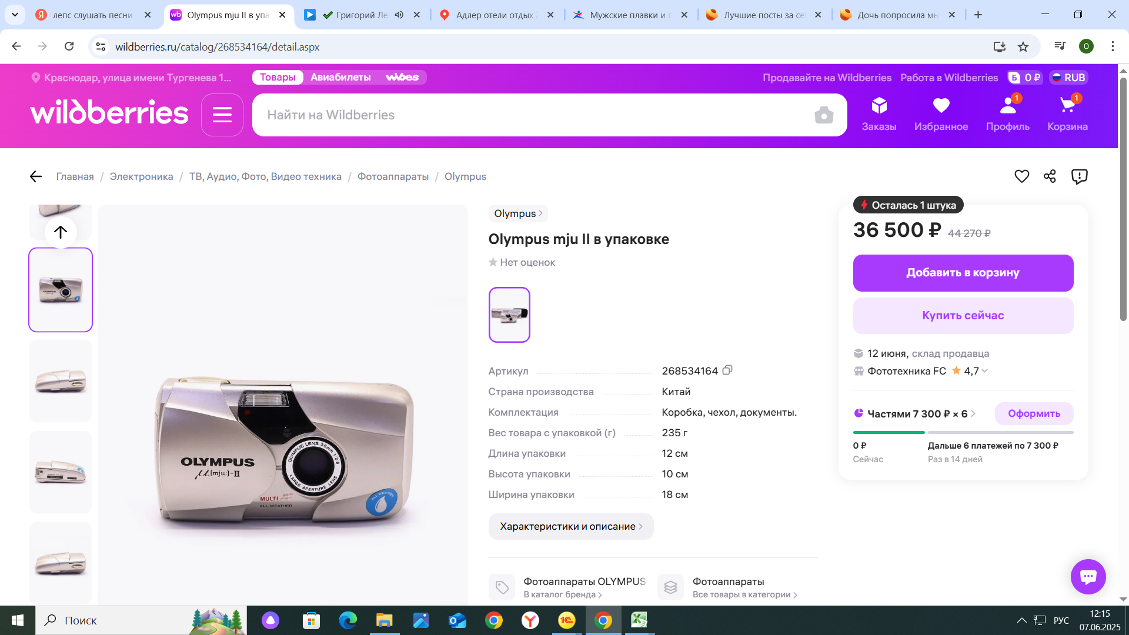Viewport: 1129px width, 635px height.
Task: Expand seller rating 4,7 dropdown
Action: point(985,371)
